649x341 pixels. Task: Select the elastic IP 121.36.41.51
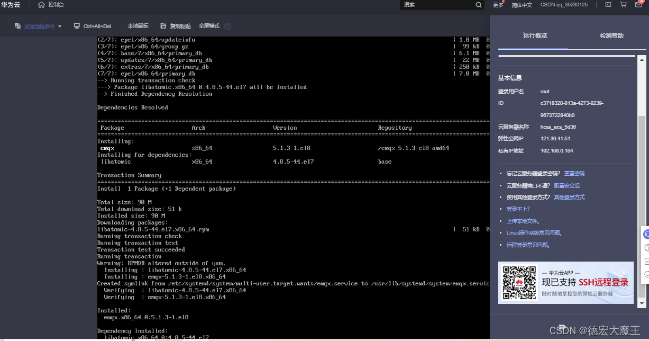[555, 139]
